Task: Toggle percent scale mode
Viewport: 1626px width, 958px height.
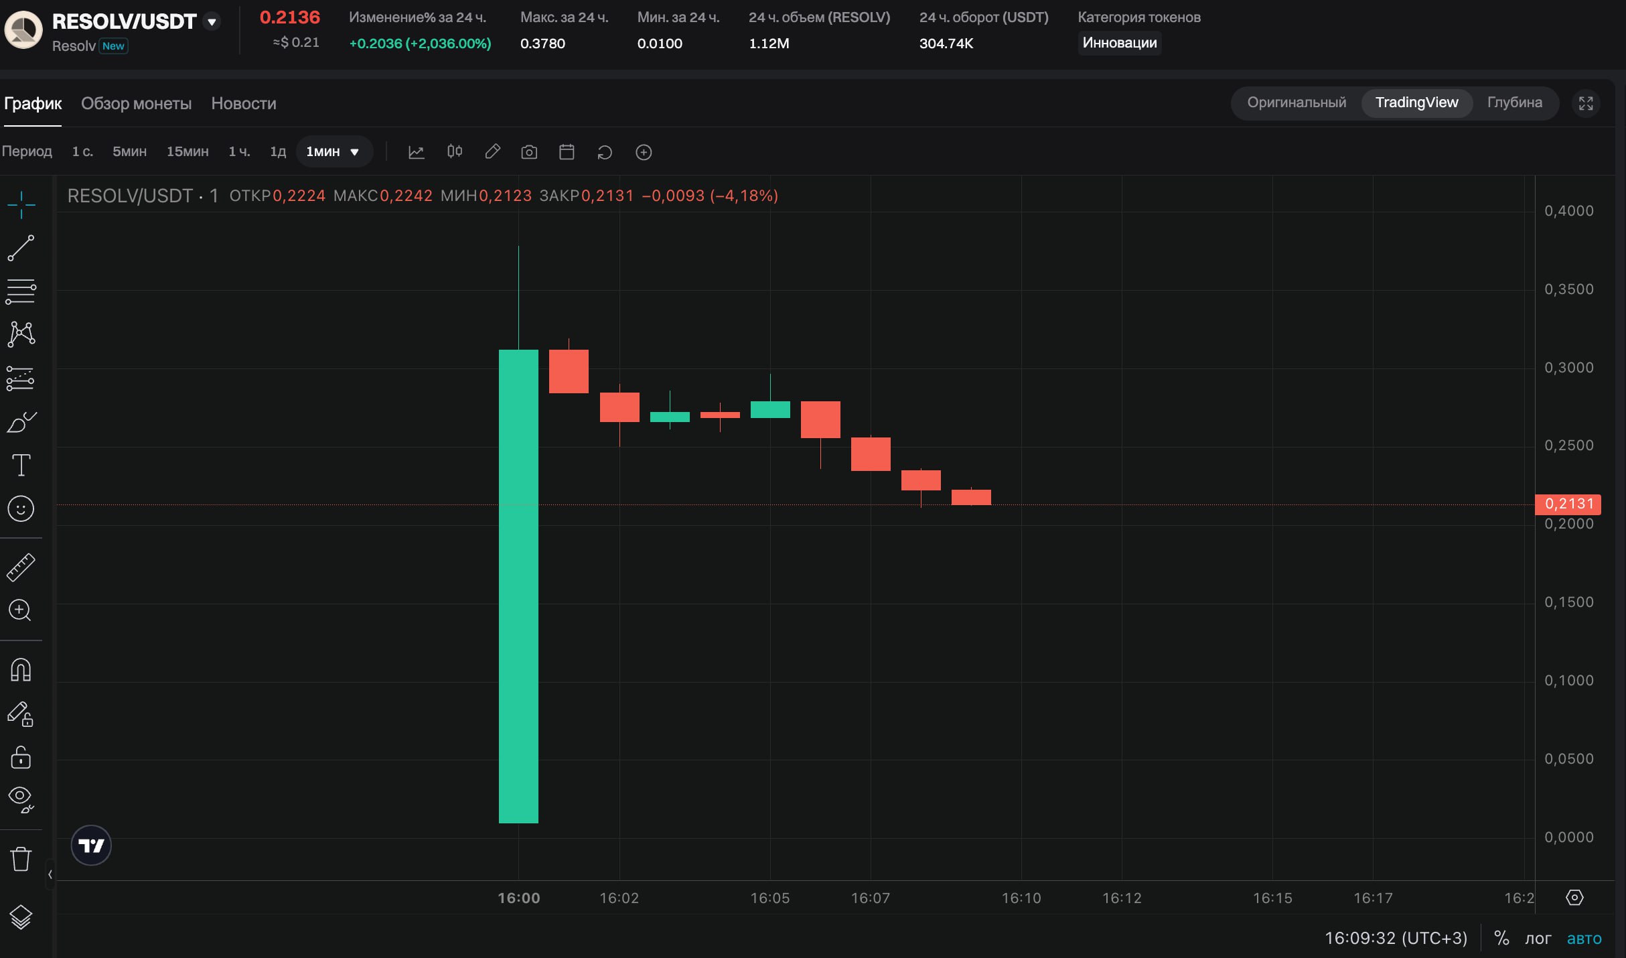Action: point(1501,939)
